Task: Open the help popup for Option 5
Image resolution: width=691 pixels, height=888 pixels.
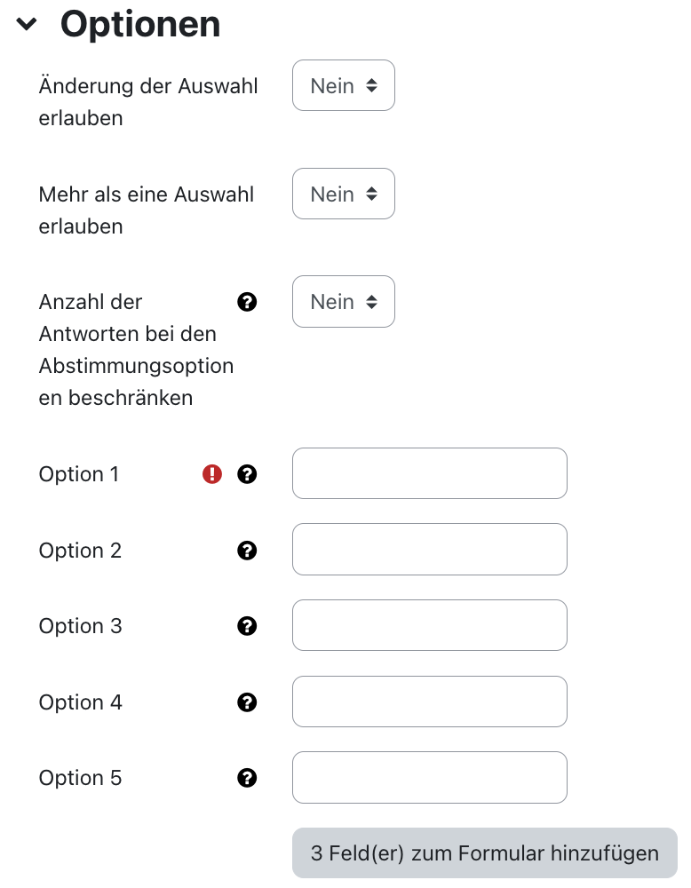Action: (247, 777)
